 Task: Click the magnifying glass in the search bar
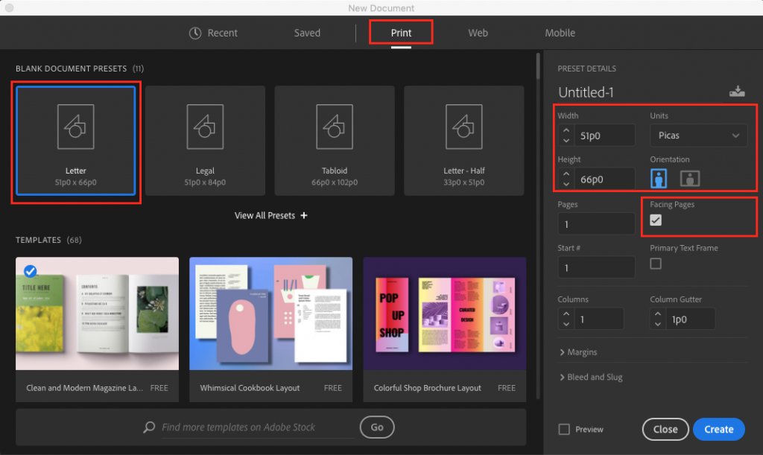[149, 427]
